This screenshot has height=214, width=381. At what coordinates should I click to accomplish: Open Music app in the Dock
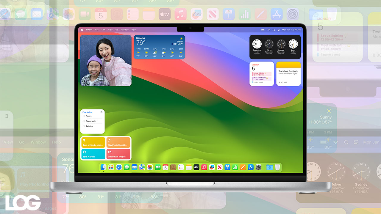pyautogui.click(x=204, y=167)
